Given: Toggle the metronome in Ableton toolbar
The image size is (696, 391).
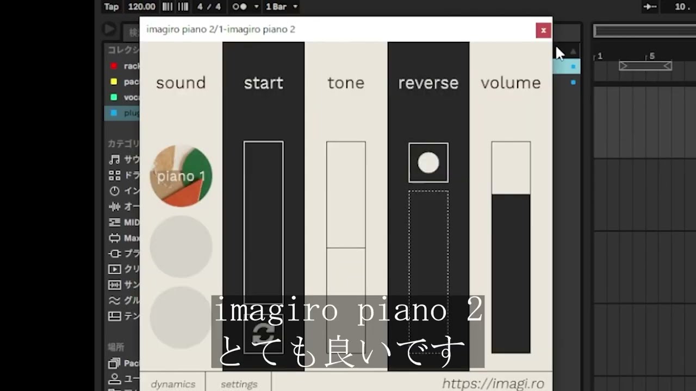Looking at the screenshot, I should coord(239,7).
